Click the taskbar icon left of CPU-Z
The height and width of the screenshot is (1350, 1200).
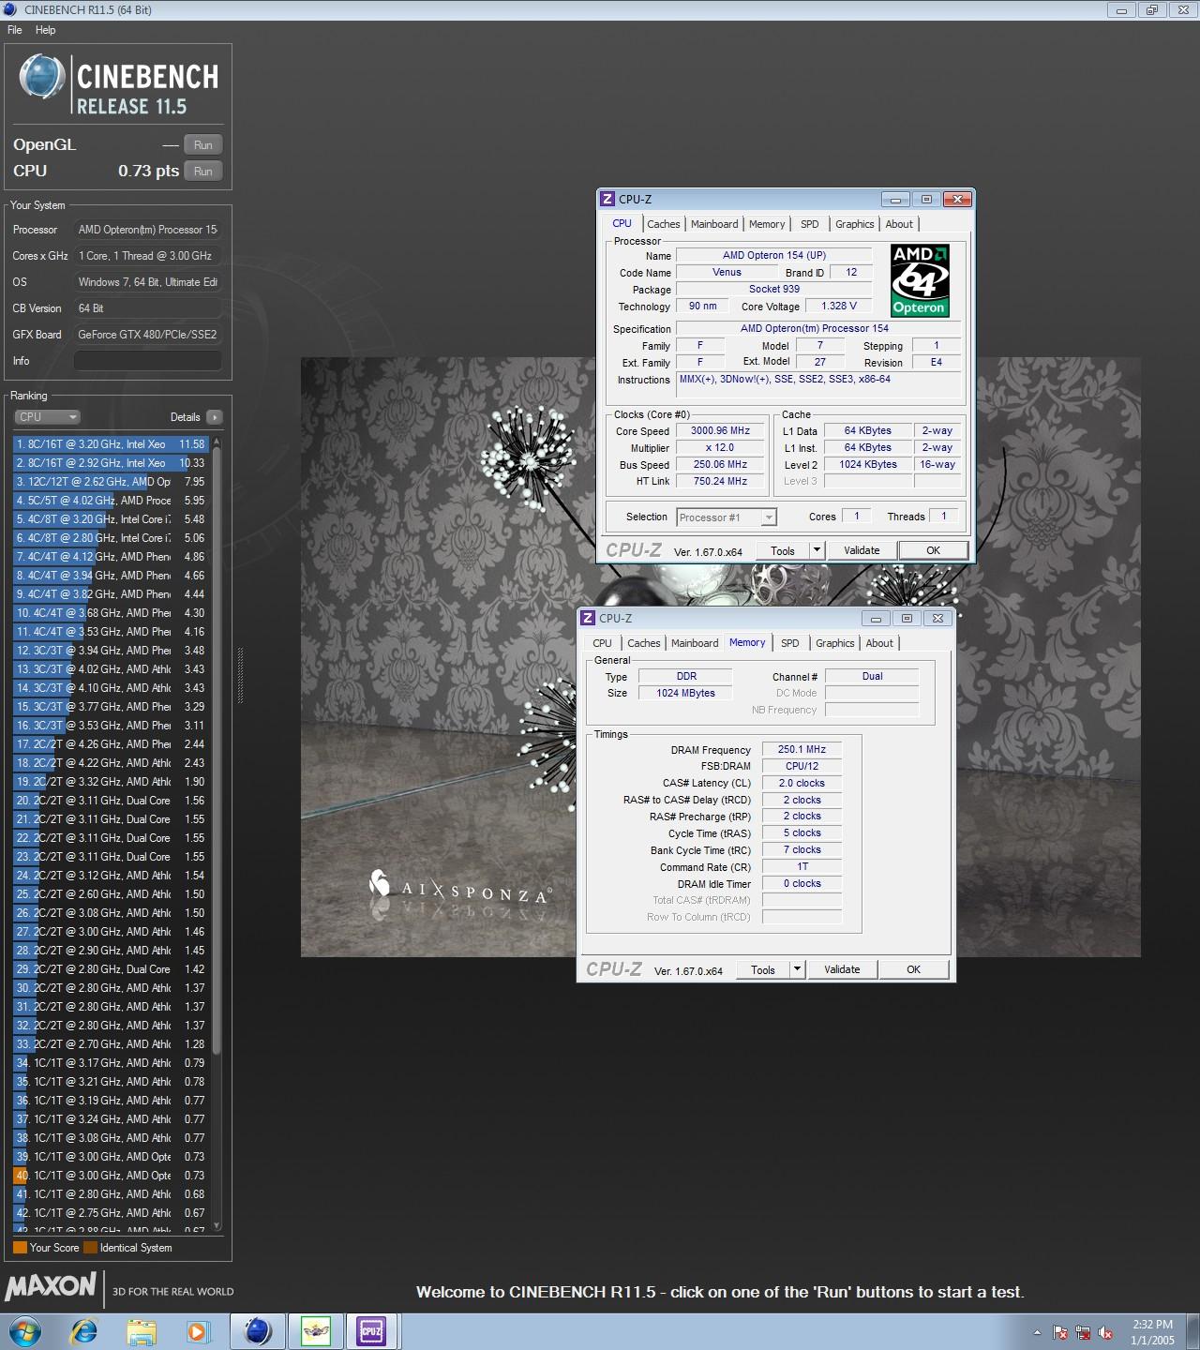click(x=316, y=1331)
